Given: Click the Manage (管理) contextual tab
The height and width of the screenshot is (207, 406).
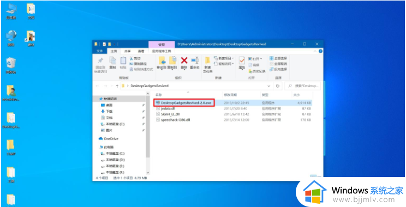Looking at the screenshot, I should tap(162, 45).
